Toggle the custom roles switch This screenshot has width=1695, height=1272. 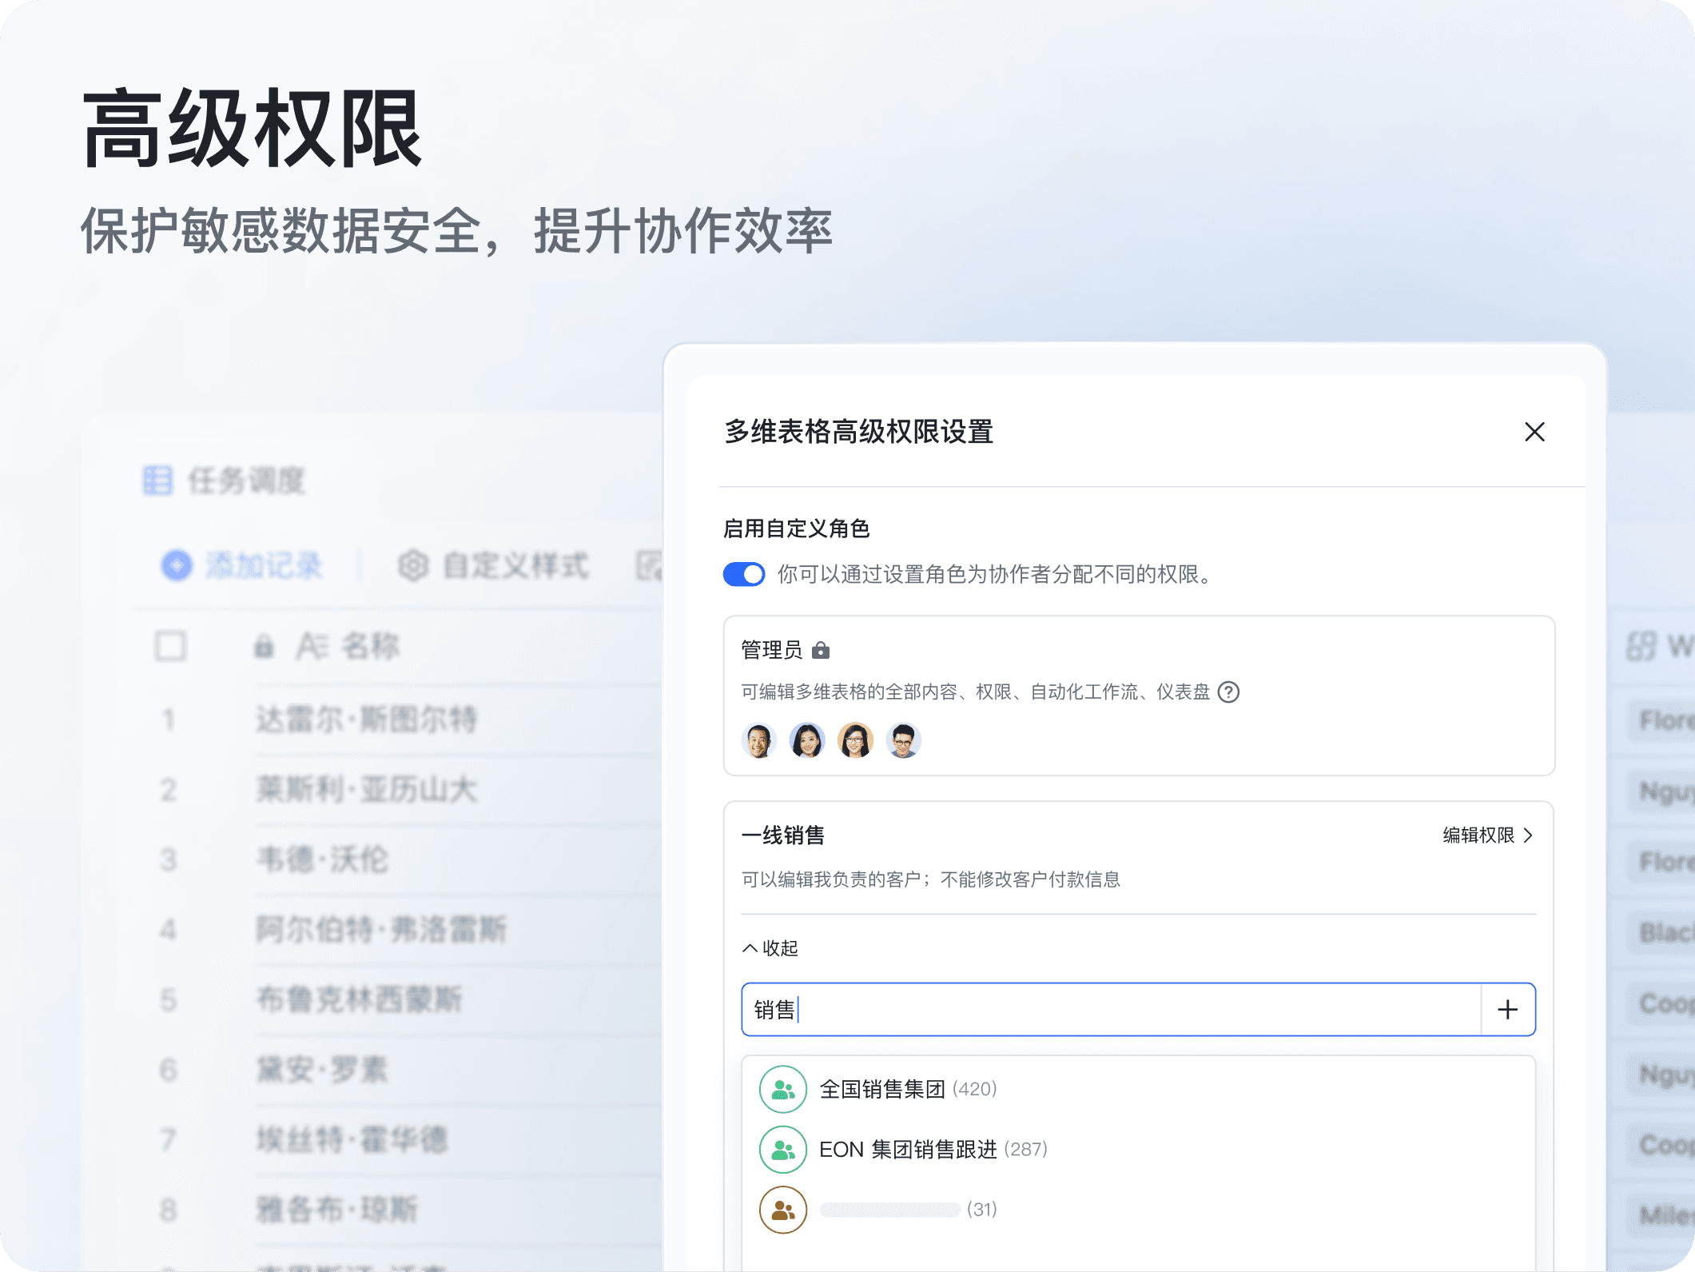coord(743,574)
